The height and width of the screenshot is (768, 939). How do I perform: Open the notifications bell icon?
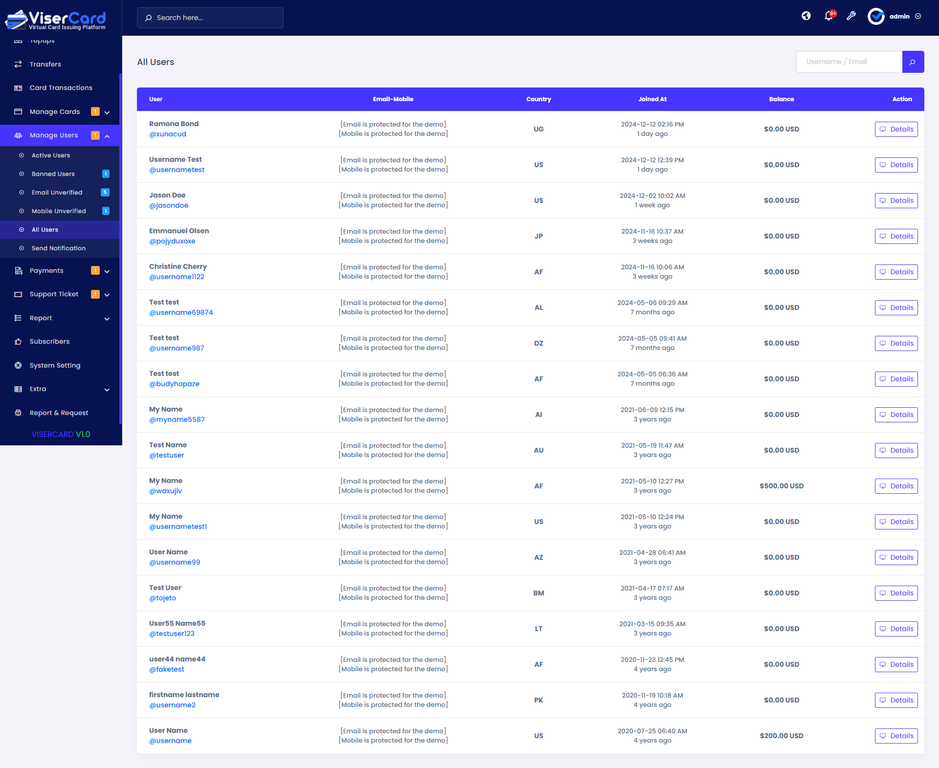(x=828, y=16)
